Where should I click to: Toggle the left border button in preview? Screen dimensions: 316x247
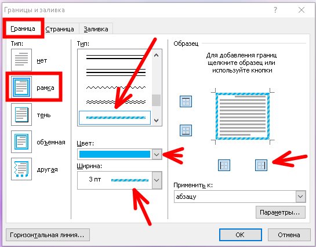(x=224, y=165)
